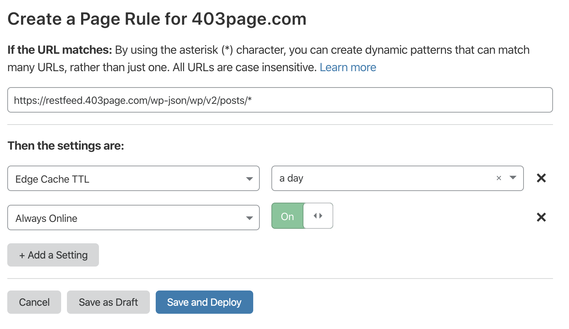Clear the 'a day' selection with the x icon

tap(498, 178)
